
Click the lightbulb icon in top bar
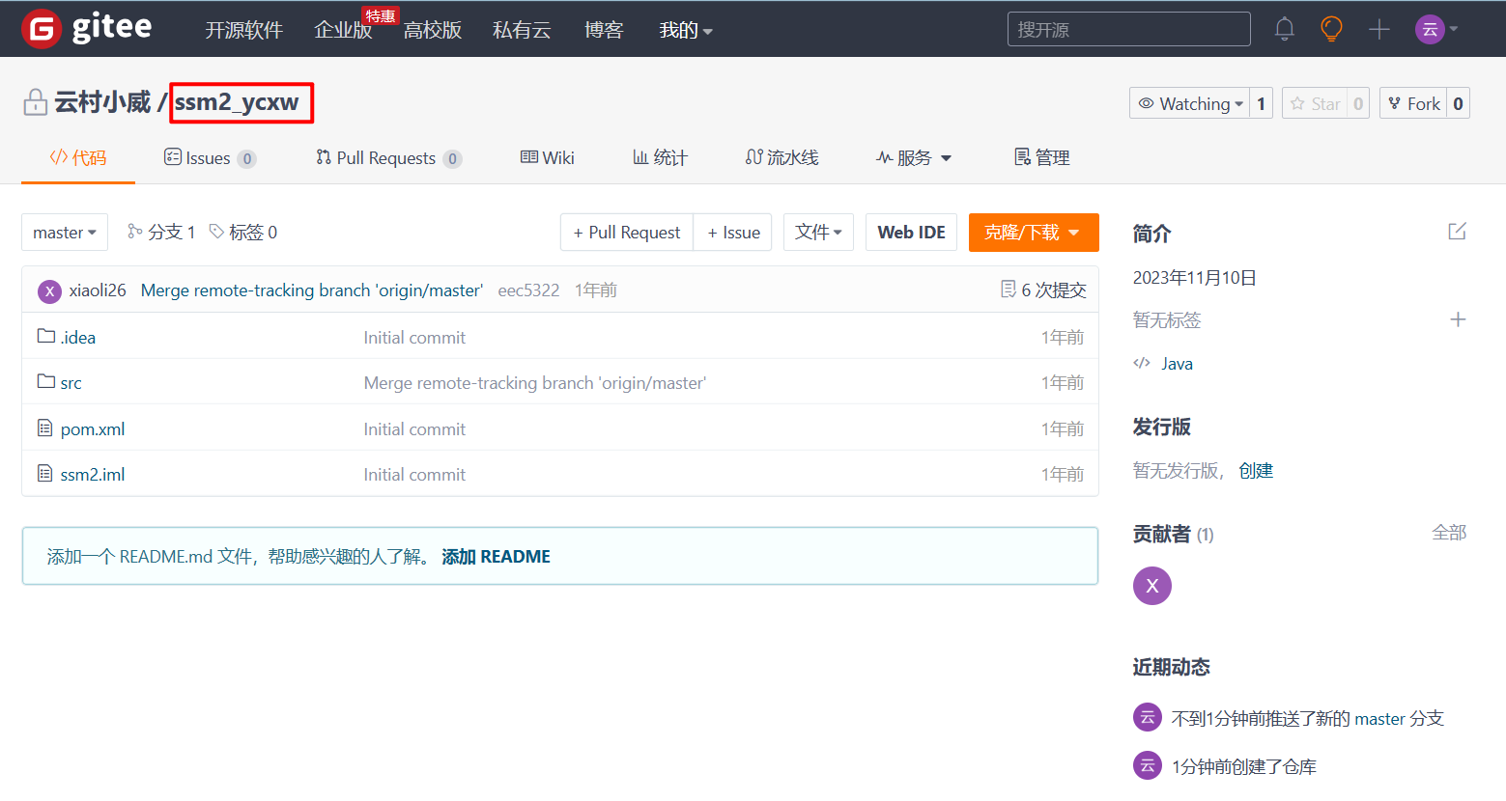pos(1331,29)
